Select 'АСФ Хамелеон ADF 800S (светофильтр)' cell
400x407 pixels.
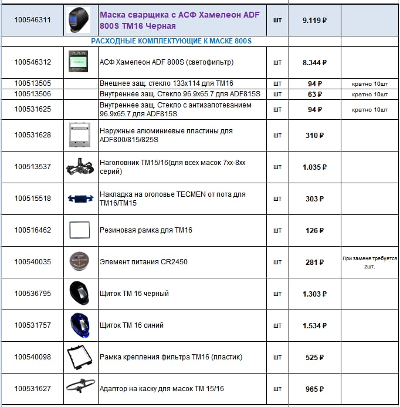(182, 62)
